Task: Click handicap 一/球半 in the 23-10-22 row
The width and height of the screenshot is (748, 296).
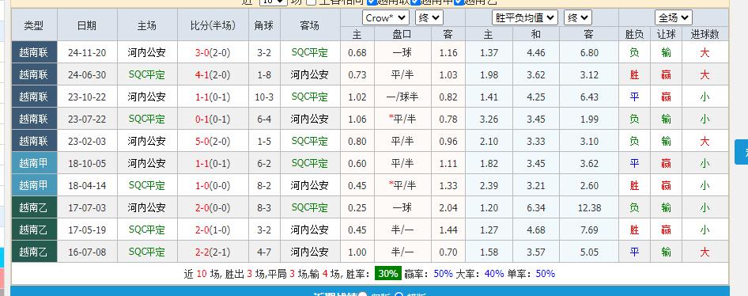Action: coord(402,97)
